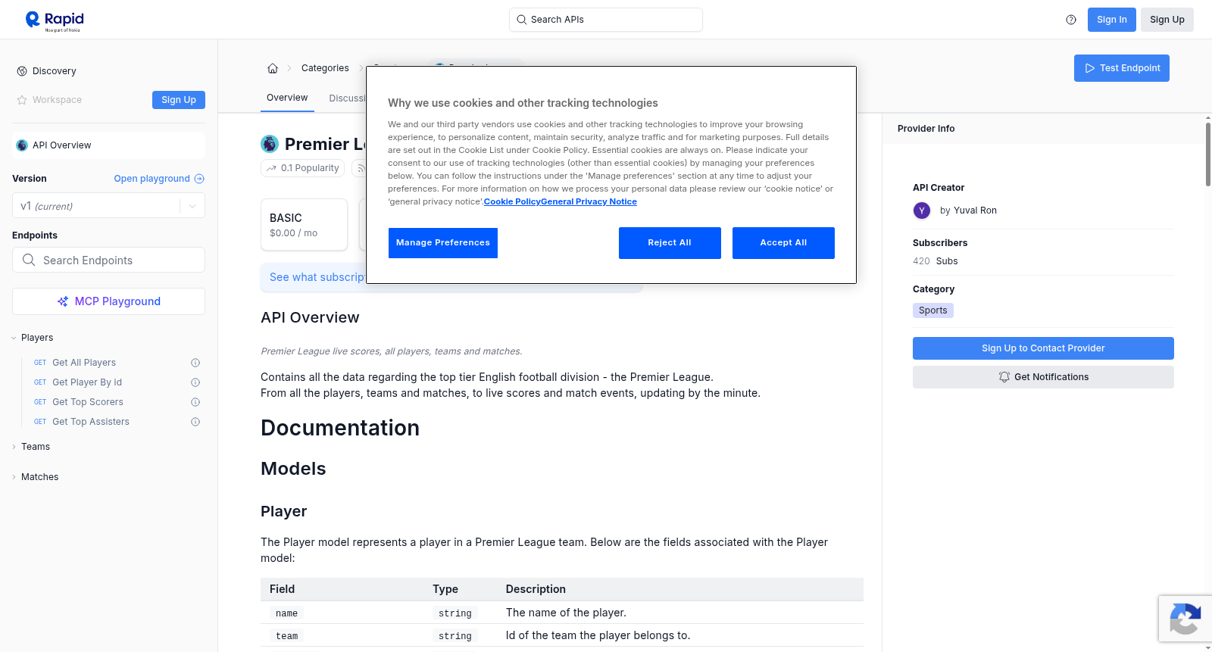
Task: Open info for Get Player By Id endpoint
Action: pos(195,382)
